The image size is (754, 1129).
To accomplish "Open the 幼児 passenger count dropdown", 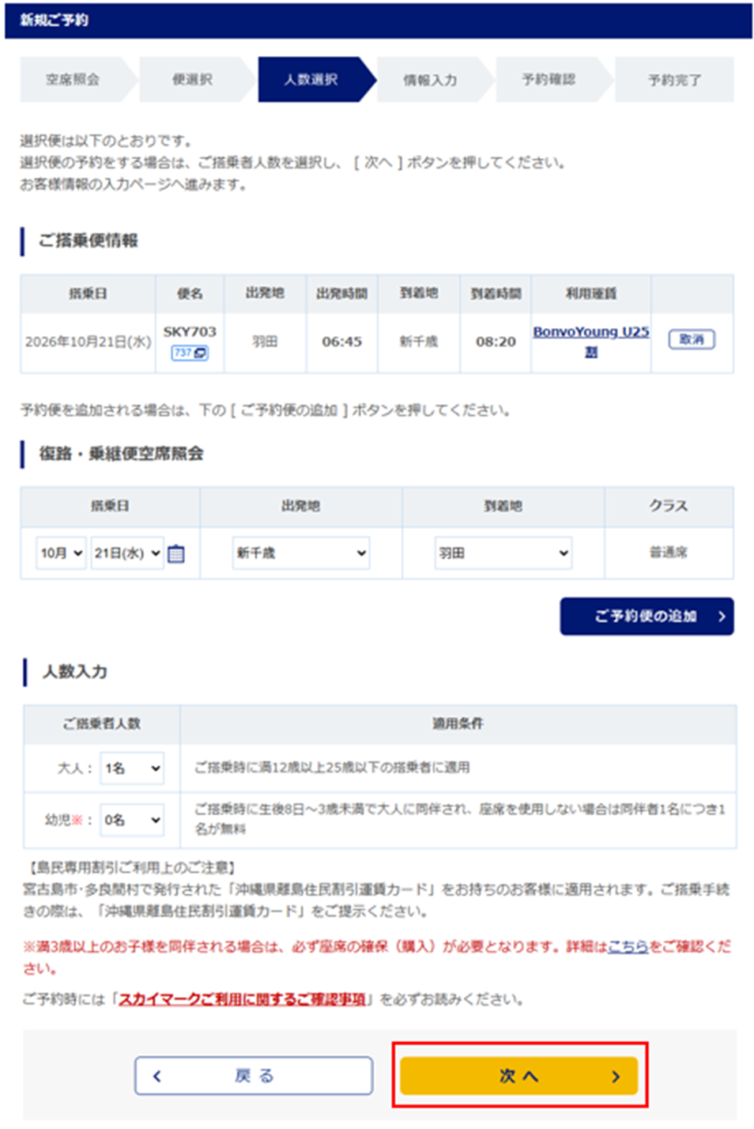I will [x=132, y=820].
